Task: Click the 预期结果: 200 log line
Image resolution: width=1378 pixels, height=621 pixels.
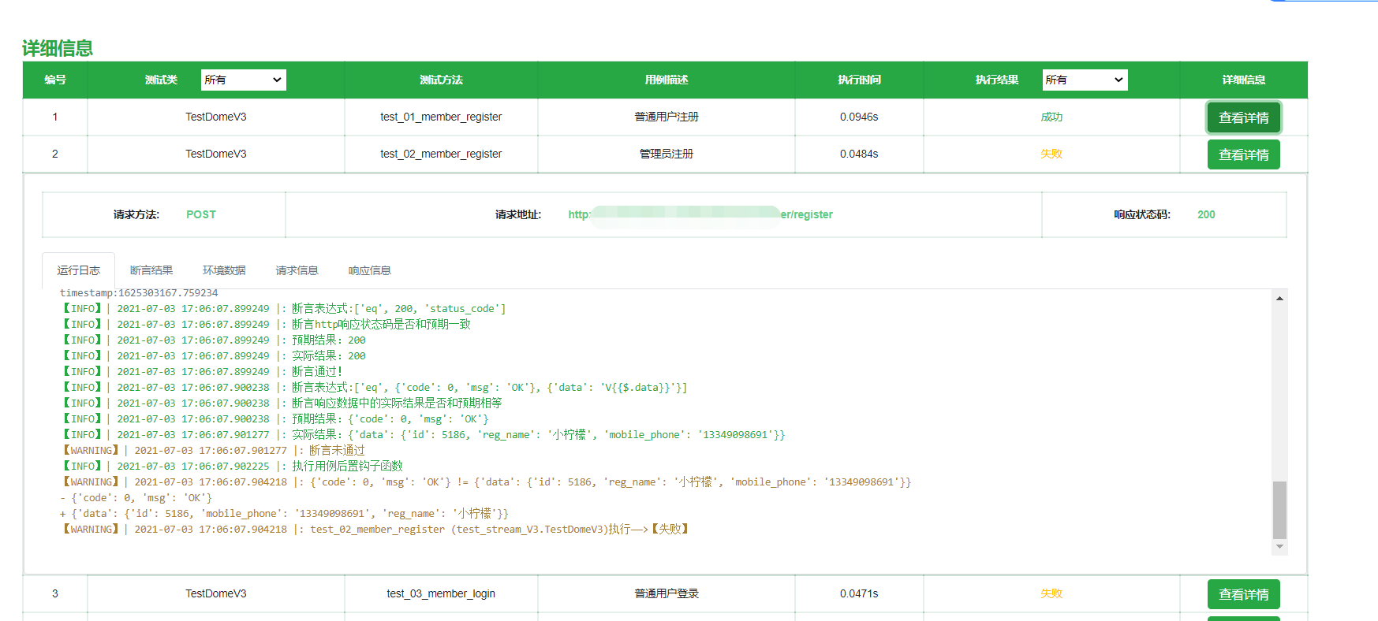Action: 213,340
